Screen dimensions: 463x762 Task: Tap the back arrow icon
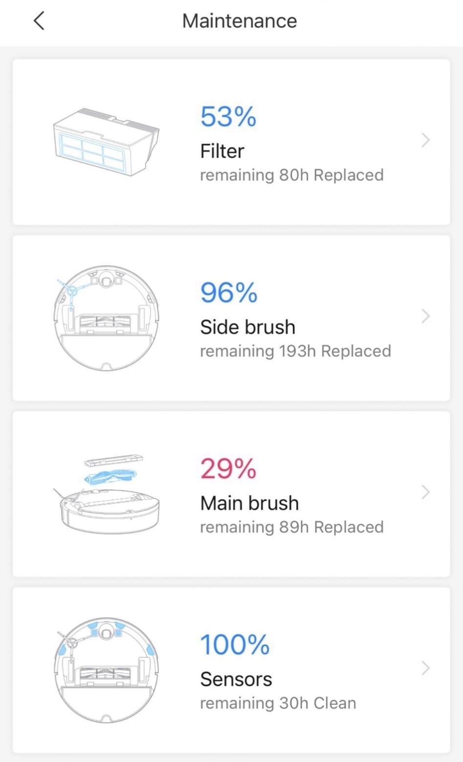(x=39, y=21)
